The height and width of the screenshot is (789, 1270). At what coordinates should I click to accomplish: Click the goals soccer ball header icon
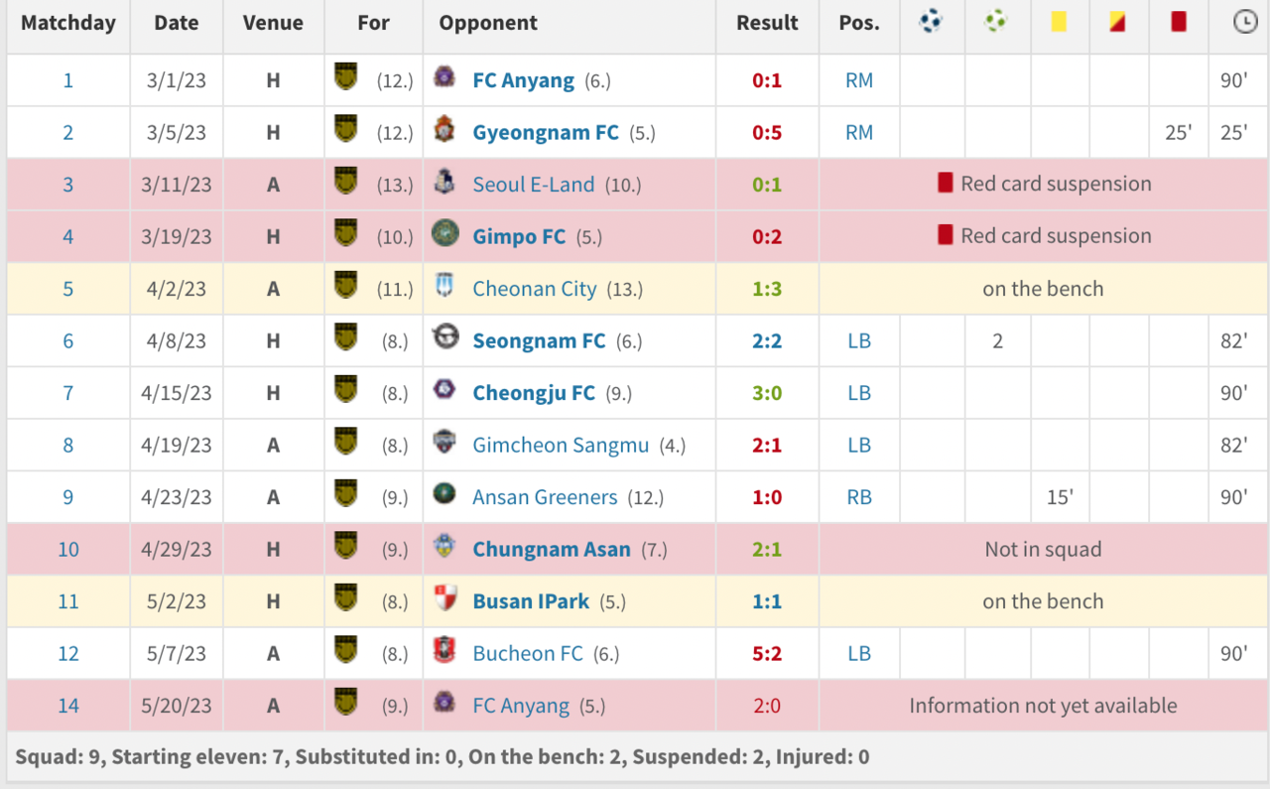point(931,21)
